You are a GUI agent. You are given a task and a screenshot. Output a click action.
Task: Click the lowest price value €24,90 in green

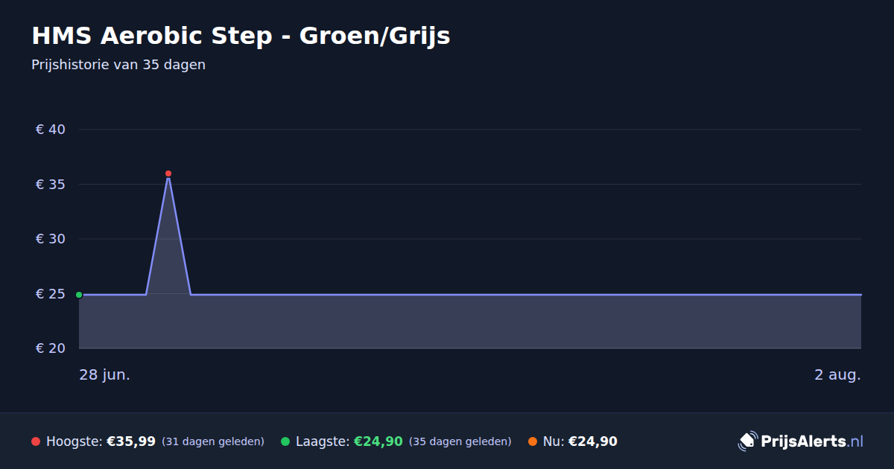378,441
